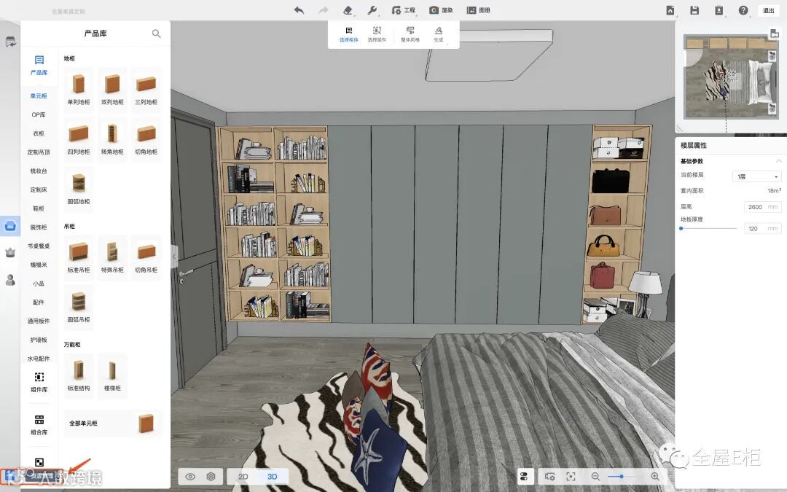
Task: Choose the 圆弧地柜 rounded floor cabinet
Action: click(79, 189)
